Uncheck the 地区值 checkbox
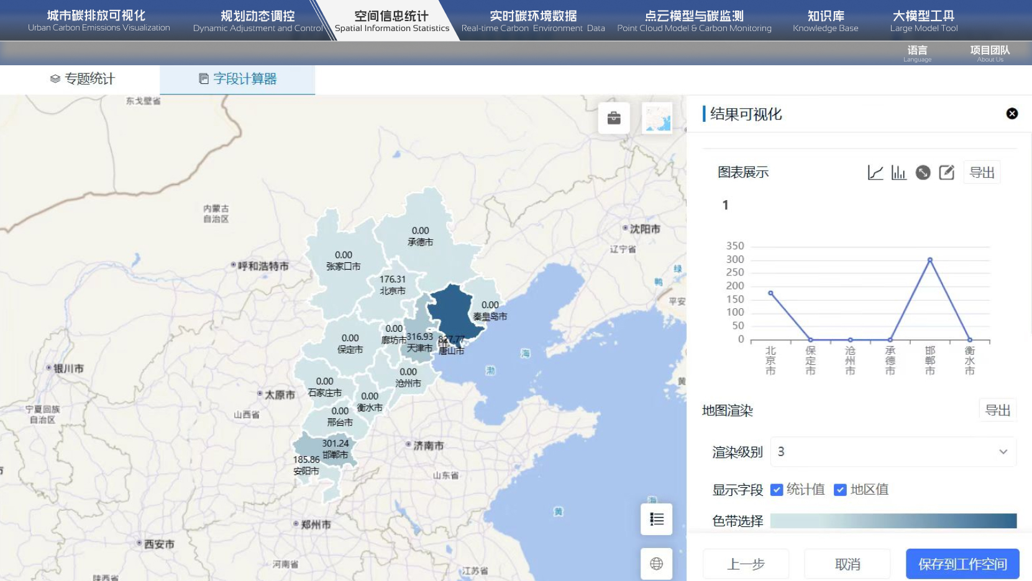The width and height of the screenshot is (1032, 581). [840, 490]
